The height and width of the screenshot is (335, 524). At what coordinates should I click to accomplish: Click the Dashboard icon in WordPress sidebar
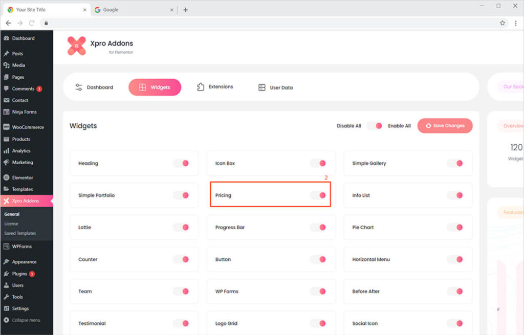(6, 38)
